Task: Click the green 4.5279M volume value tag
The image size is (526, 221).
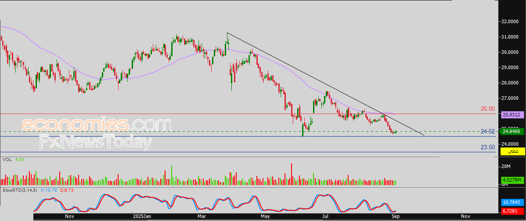Action: tap(512, 180)
